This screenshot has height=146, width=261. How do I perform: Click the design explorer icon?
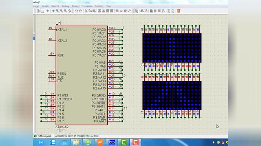(x=151, y=11)
